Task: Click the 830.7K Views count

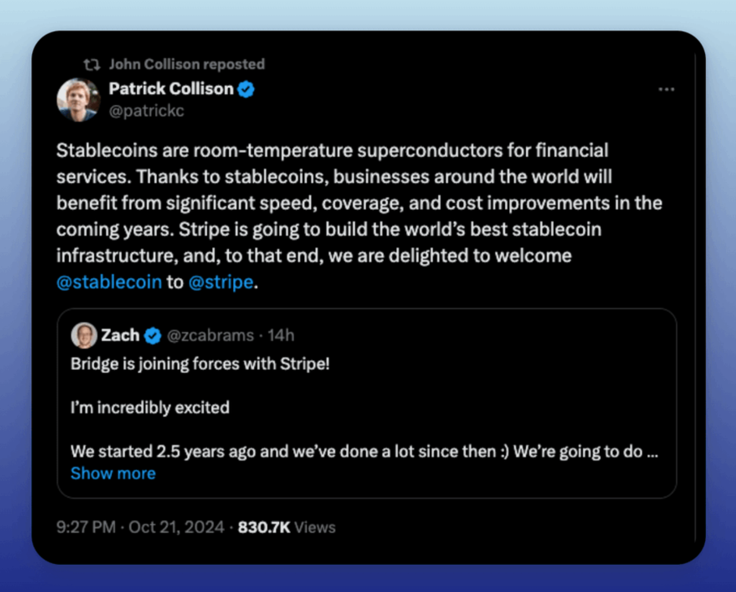Action: point(286,527)
